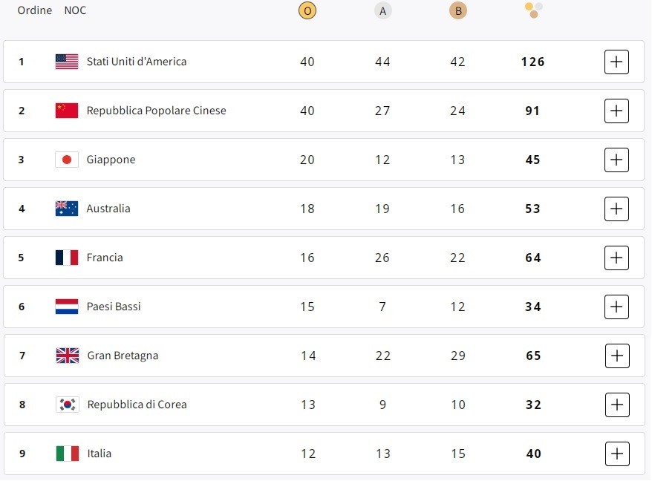Screen dimensions: 652x481
Task: Click the Italian flag
Action: [66, 453]
